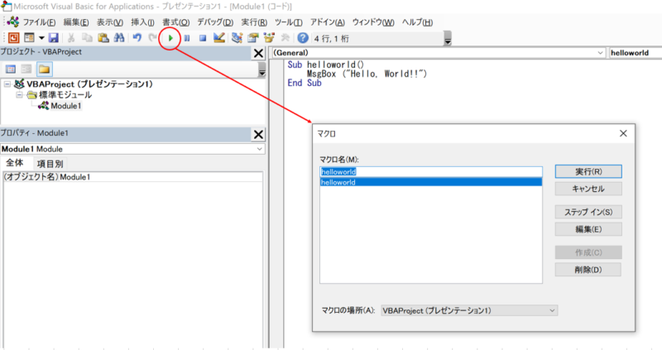Open the 表示(V) menu
The width and height of the screenshot is (662, 350).
coord(110,22)
